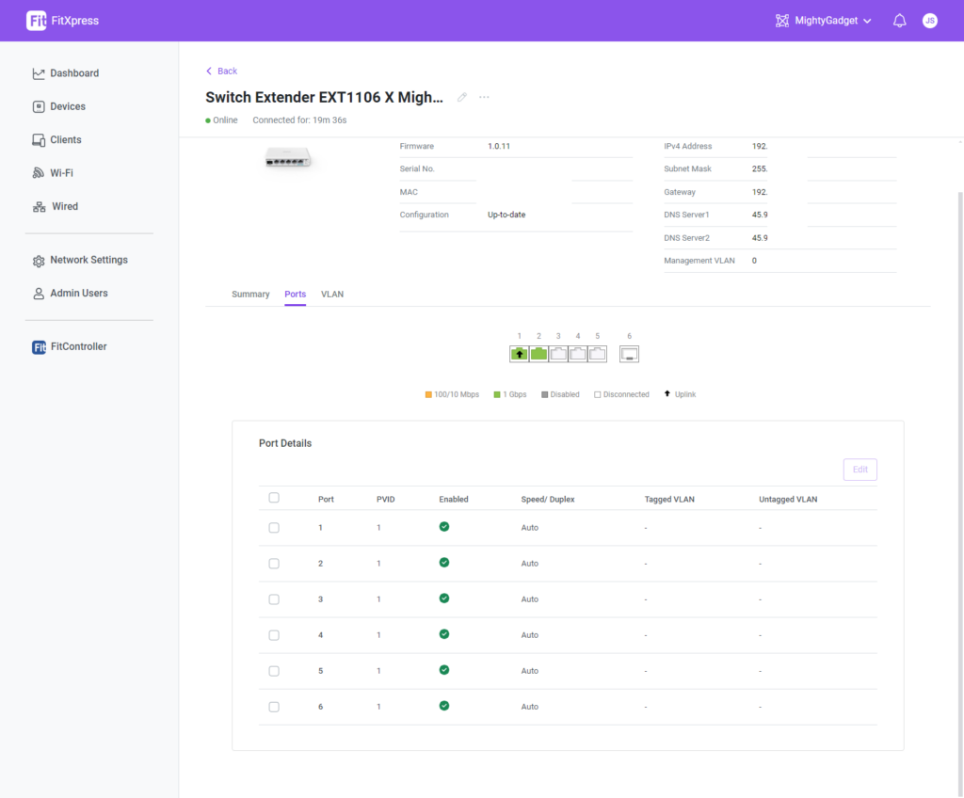Check the select-all ports header checkbox
The image size is (964, 798).
click(274, 498)
